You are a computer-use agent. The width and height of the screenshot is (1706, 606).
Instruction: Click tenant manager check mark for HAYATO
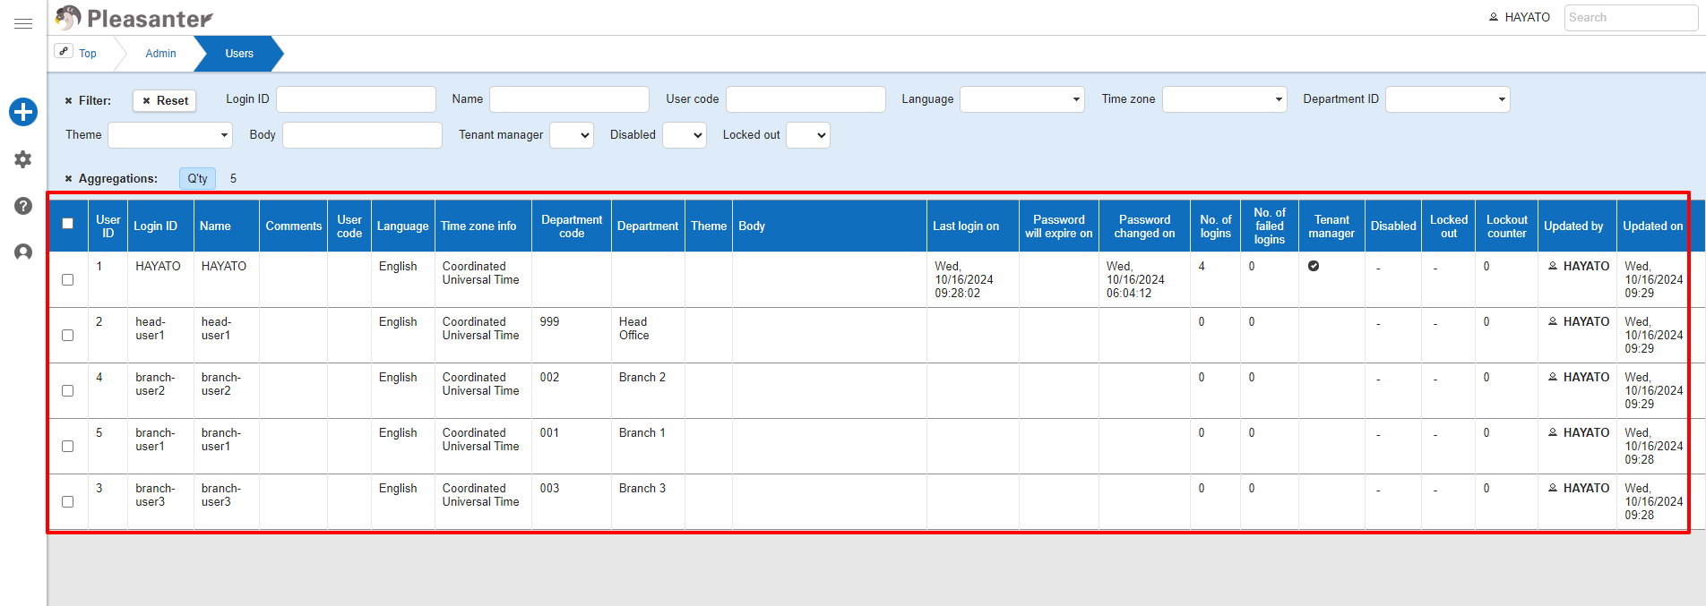click(1314, 266)
